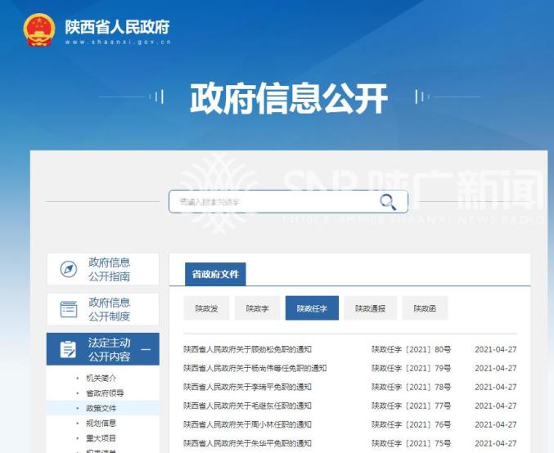
Task: Click the compass icon for 政府信息公开指南
Action: coord(69,269)
